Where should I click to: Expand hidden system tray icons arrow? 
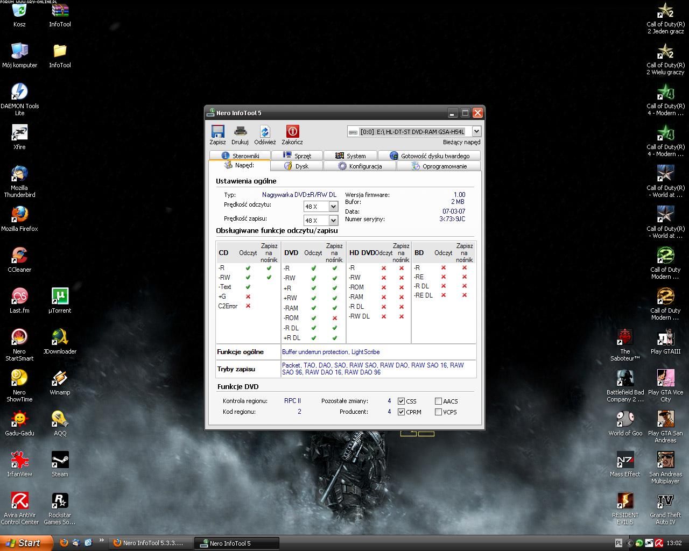point(629,543)
